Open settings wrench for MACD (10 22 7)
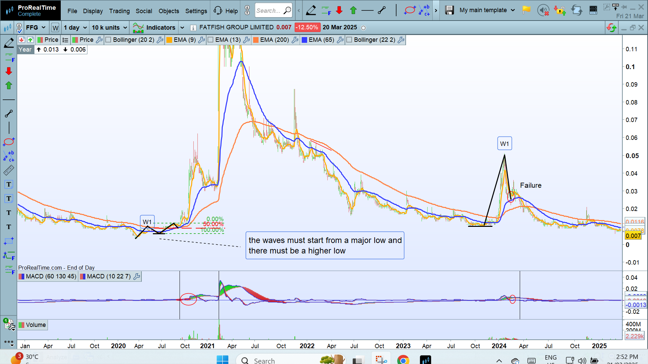This screenshot has width=648, height=364. (x=137, y=276)
